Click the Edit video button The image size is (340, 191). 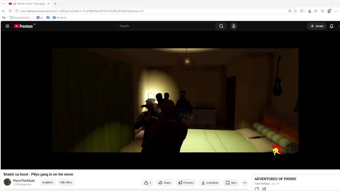[66, 182]
